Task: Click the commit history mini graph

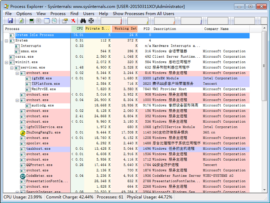Action: click(x=138, y=21)
